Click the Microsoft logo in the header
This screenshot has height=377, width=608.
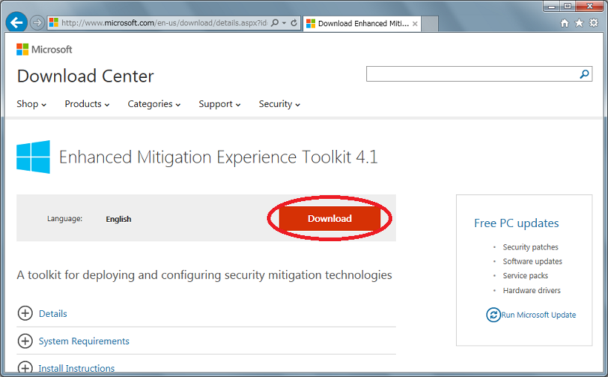(44, 50)
